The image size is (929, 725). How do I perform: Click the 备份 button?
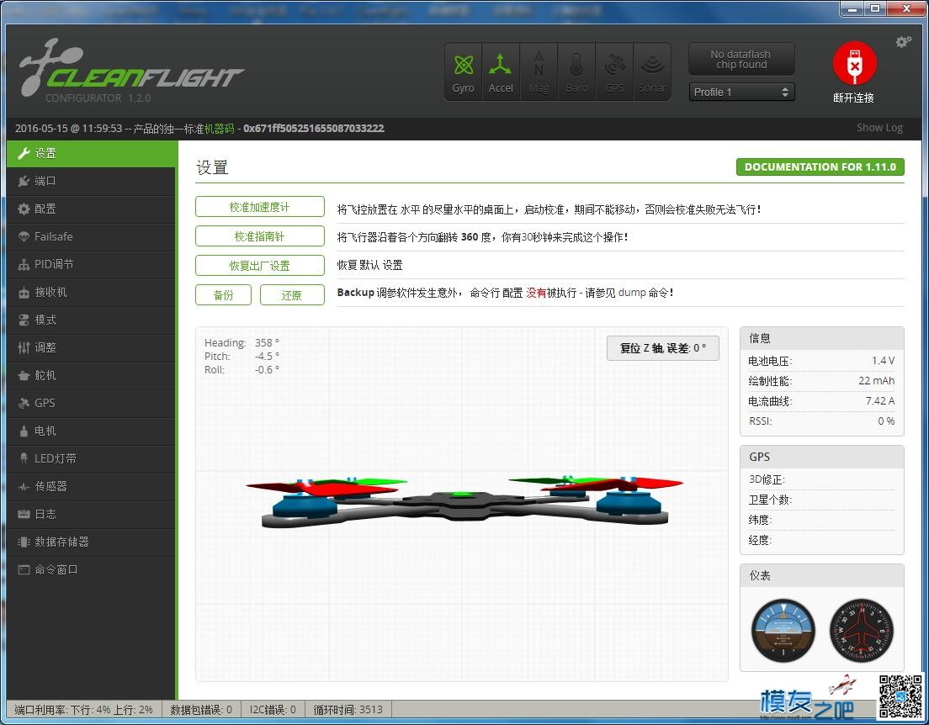pyautogui.click(x=223, y=295)
